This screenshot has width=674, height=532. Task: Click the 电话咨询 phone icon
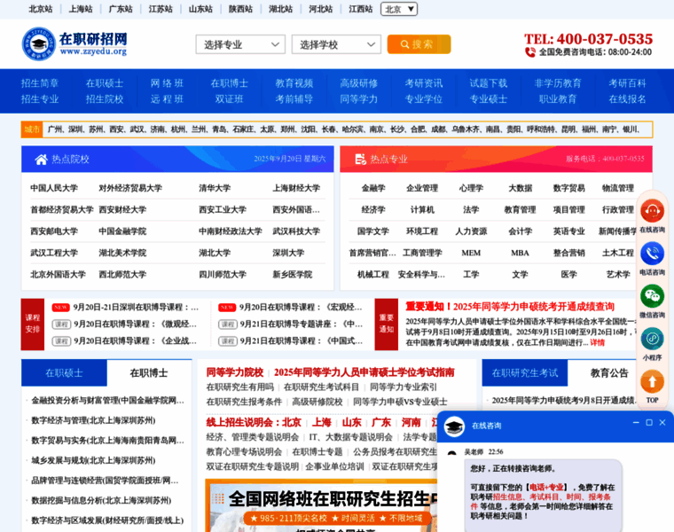tap(652, 254)
